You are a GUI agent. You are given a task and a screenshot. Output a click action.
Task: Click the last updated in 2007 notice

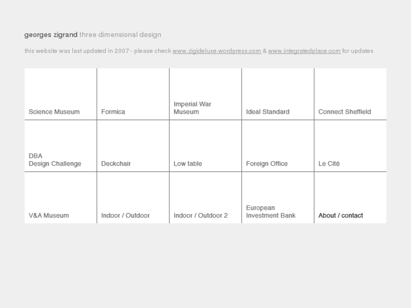[97, 51]
